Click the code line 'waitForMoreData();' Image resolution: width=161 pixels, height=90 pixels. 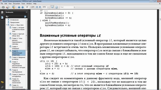tap(57, 23)
